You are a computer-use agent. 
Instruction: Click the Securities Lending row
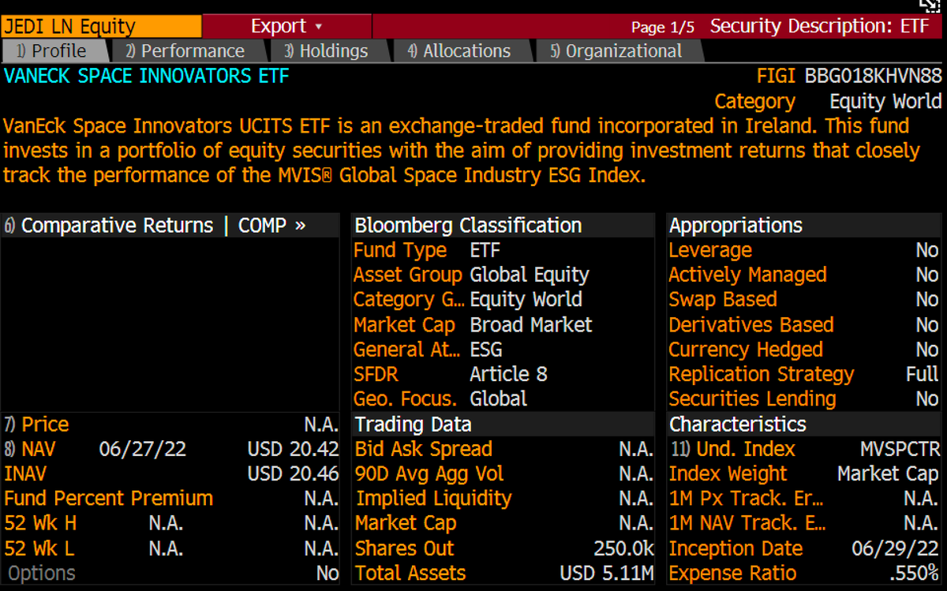[804, 399]
